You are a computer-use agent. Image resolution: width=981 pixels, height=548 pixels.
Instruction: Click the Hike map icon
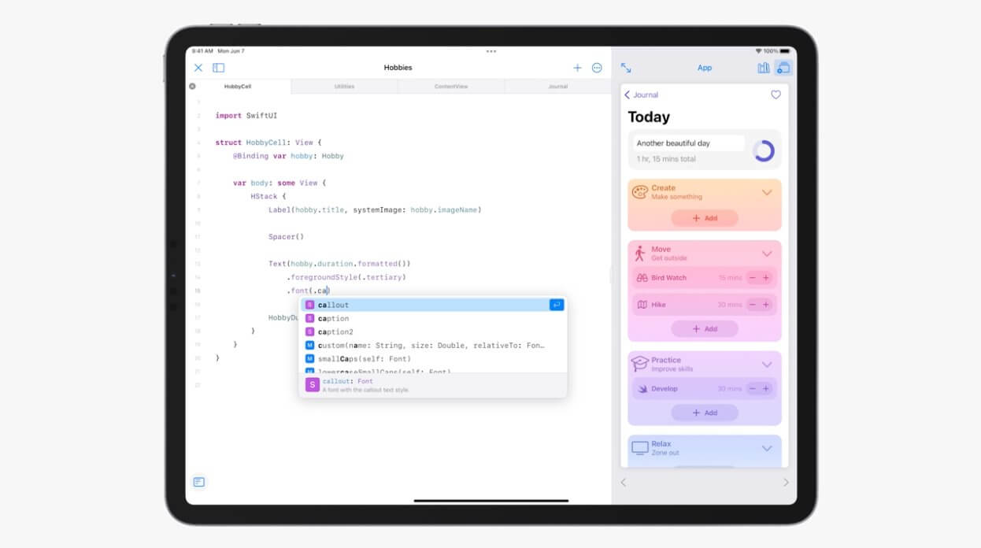642,305
